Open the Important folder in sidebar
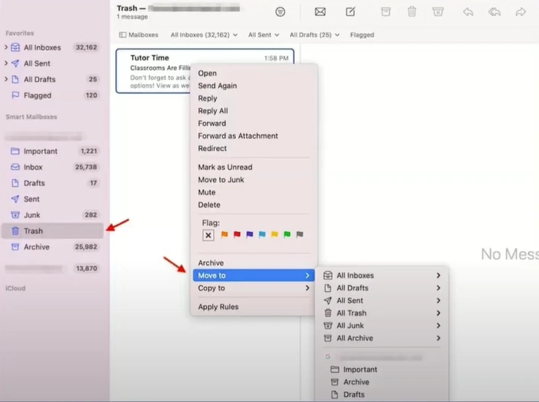Viewport: 539px width, 402px height. pos(52,151)
